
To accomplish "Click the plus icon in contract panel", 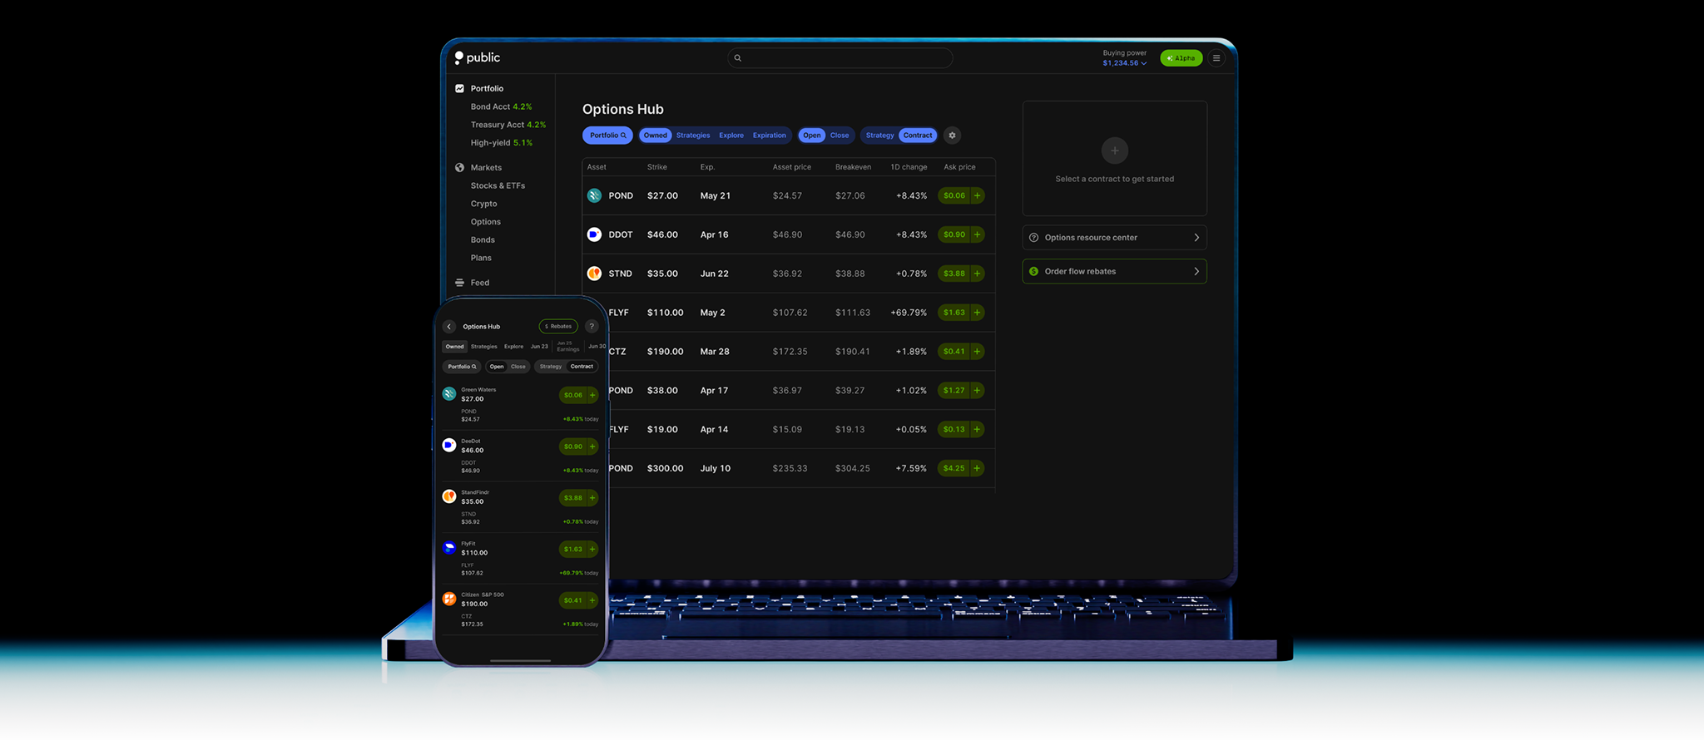I will tap(1115, 150).
